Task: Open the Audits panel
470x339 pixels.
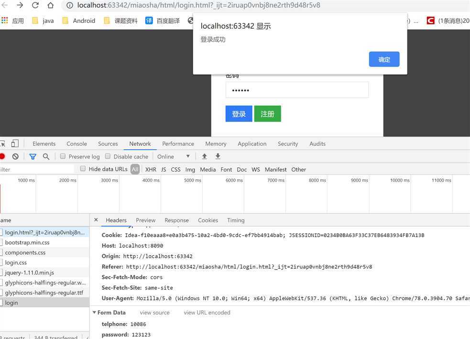Action: point(317,143)
